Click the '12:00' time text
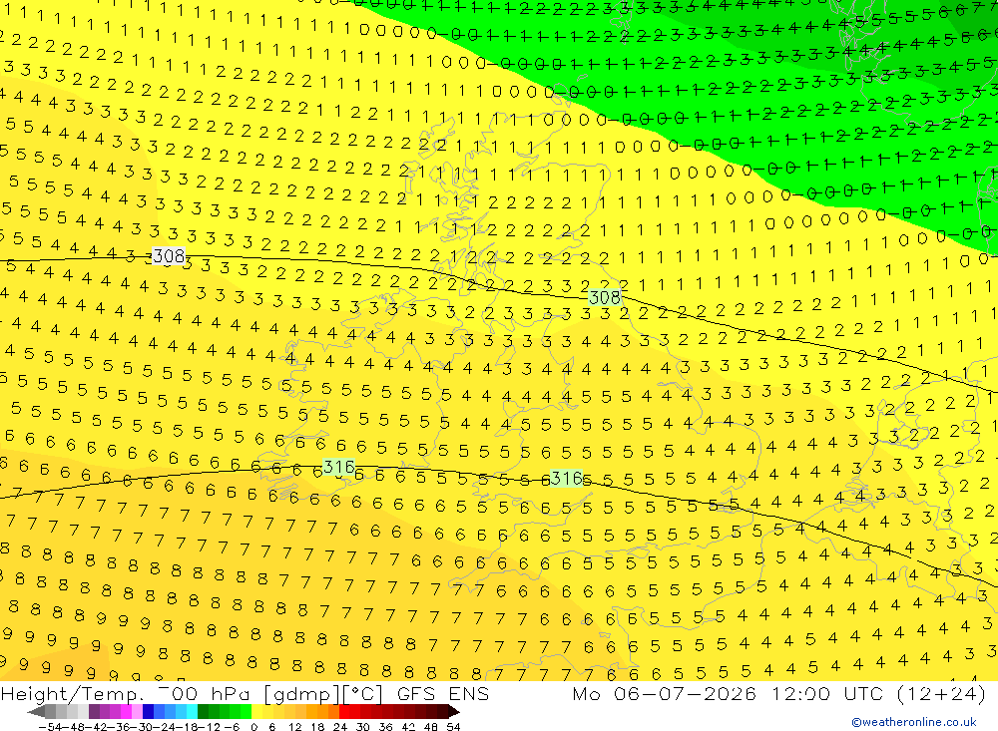 (801, 693)
